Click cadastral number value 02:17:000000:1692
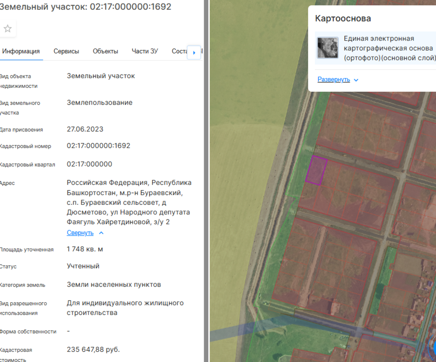436x362 pixels. point(98,146)
